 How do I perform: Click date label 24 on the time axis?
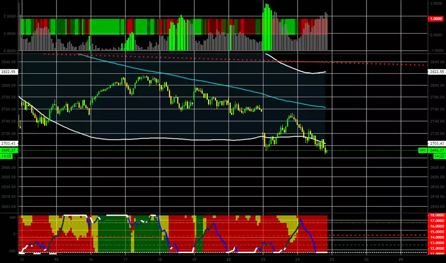click(x=297, y=259)
